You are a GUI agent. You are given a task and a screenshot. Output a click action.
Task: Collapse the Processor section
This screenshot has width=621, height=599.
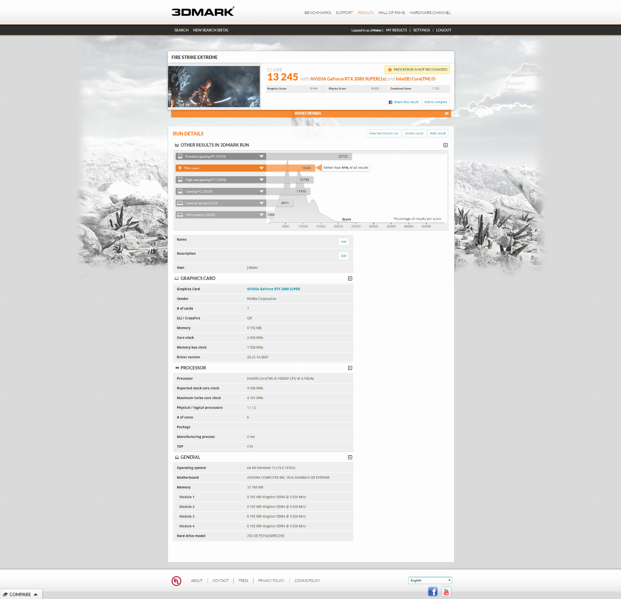(350, 368)
